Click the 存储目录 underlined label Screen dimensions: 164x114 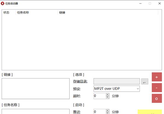click(x=80, y=82)
